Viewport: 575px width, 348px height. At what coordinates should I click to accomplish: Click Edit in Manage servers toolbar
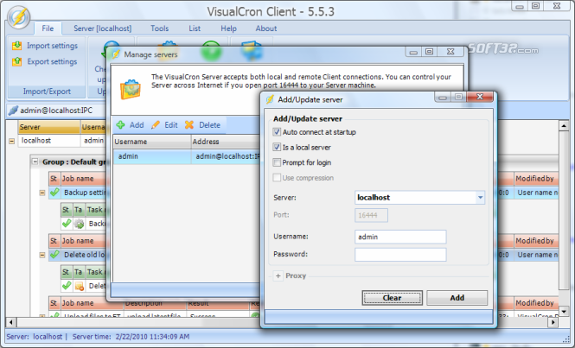click(164, 125)
